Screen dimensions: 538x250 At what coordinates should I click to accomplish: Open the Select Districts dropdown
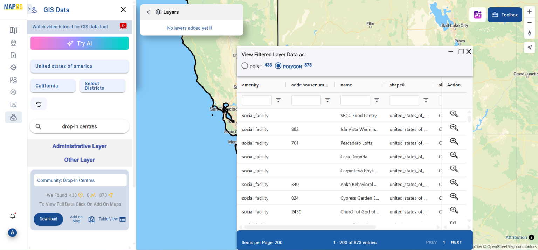click(x=102, y=86)
